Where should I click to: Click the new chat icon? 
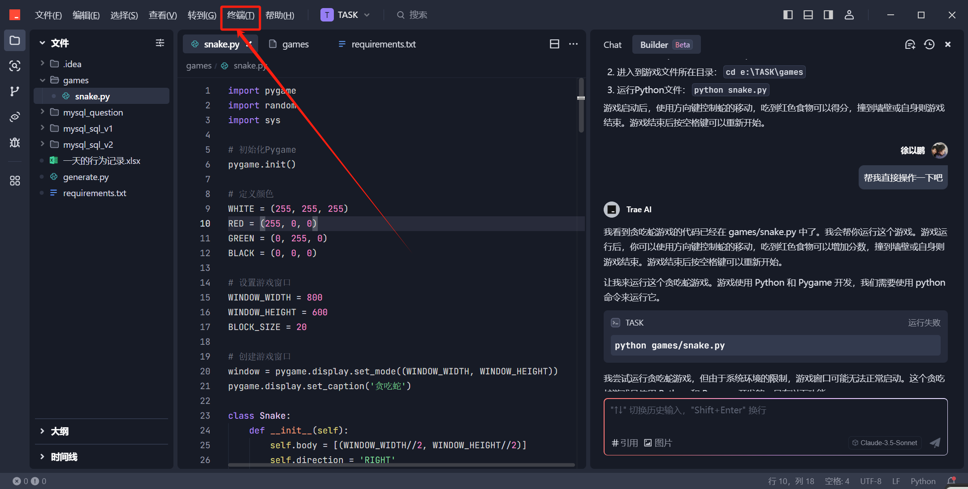coord(910,44)
